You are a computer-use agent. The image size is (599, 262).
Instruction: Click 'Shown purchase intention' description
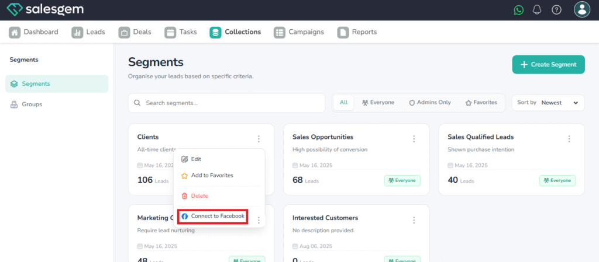(x=481, y=149)
